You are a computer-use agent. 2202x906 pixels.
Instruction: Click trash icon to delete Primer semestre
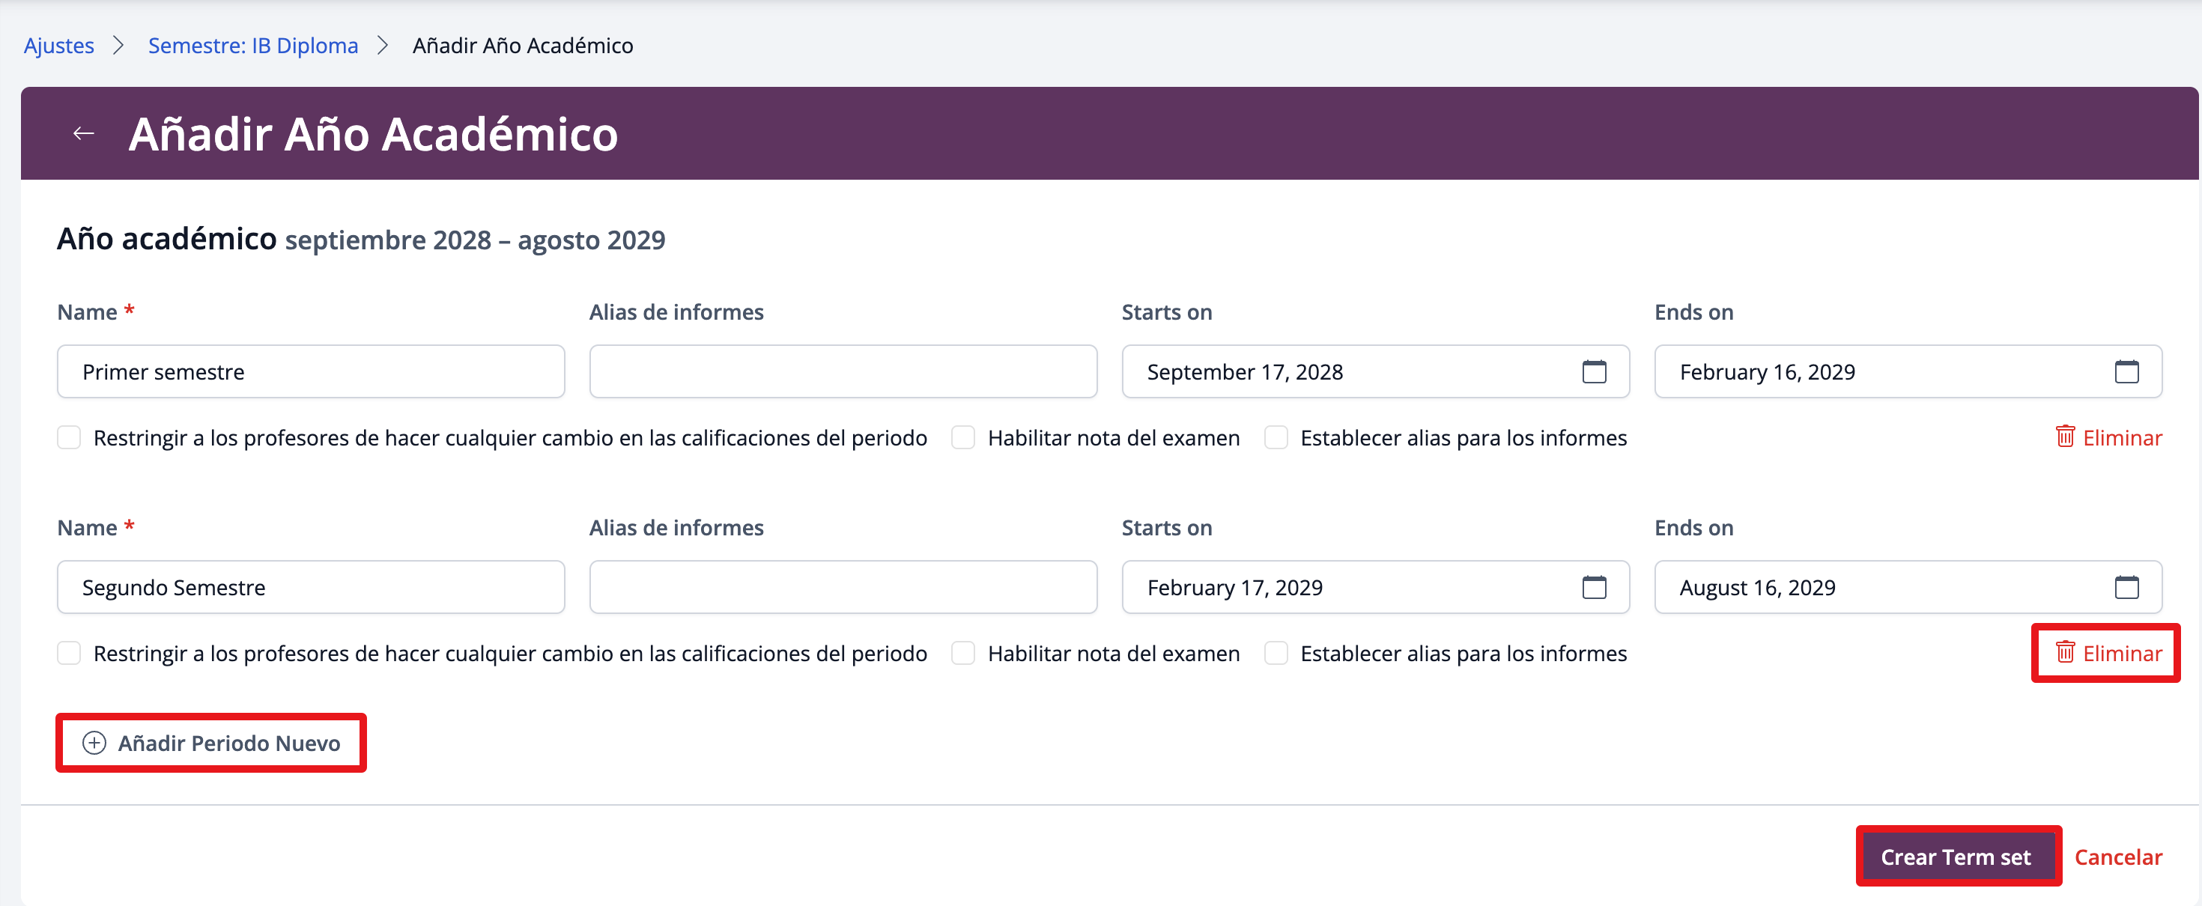tap(2064, 437)
